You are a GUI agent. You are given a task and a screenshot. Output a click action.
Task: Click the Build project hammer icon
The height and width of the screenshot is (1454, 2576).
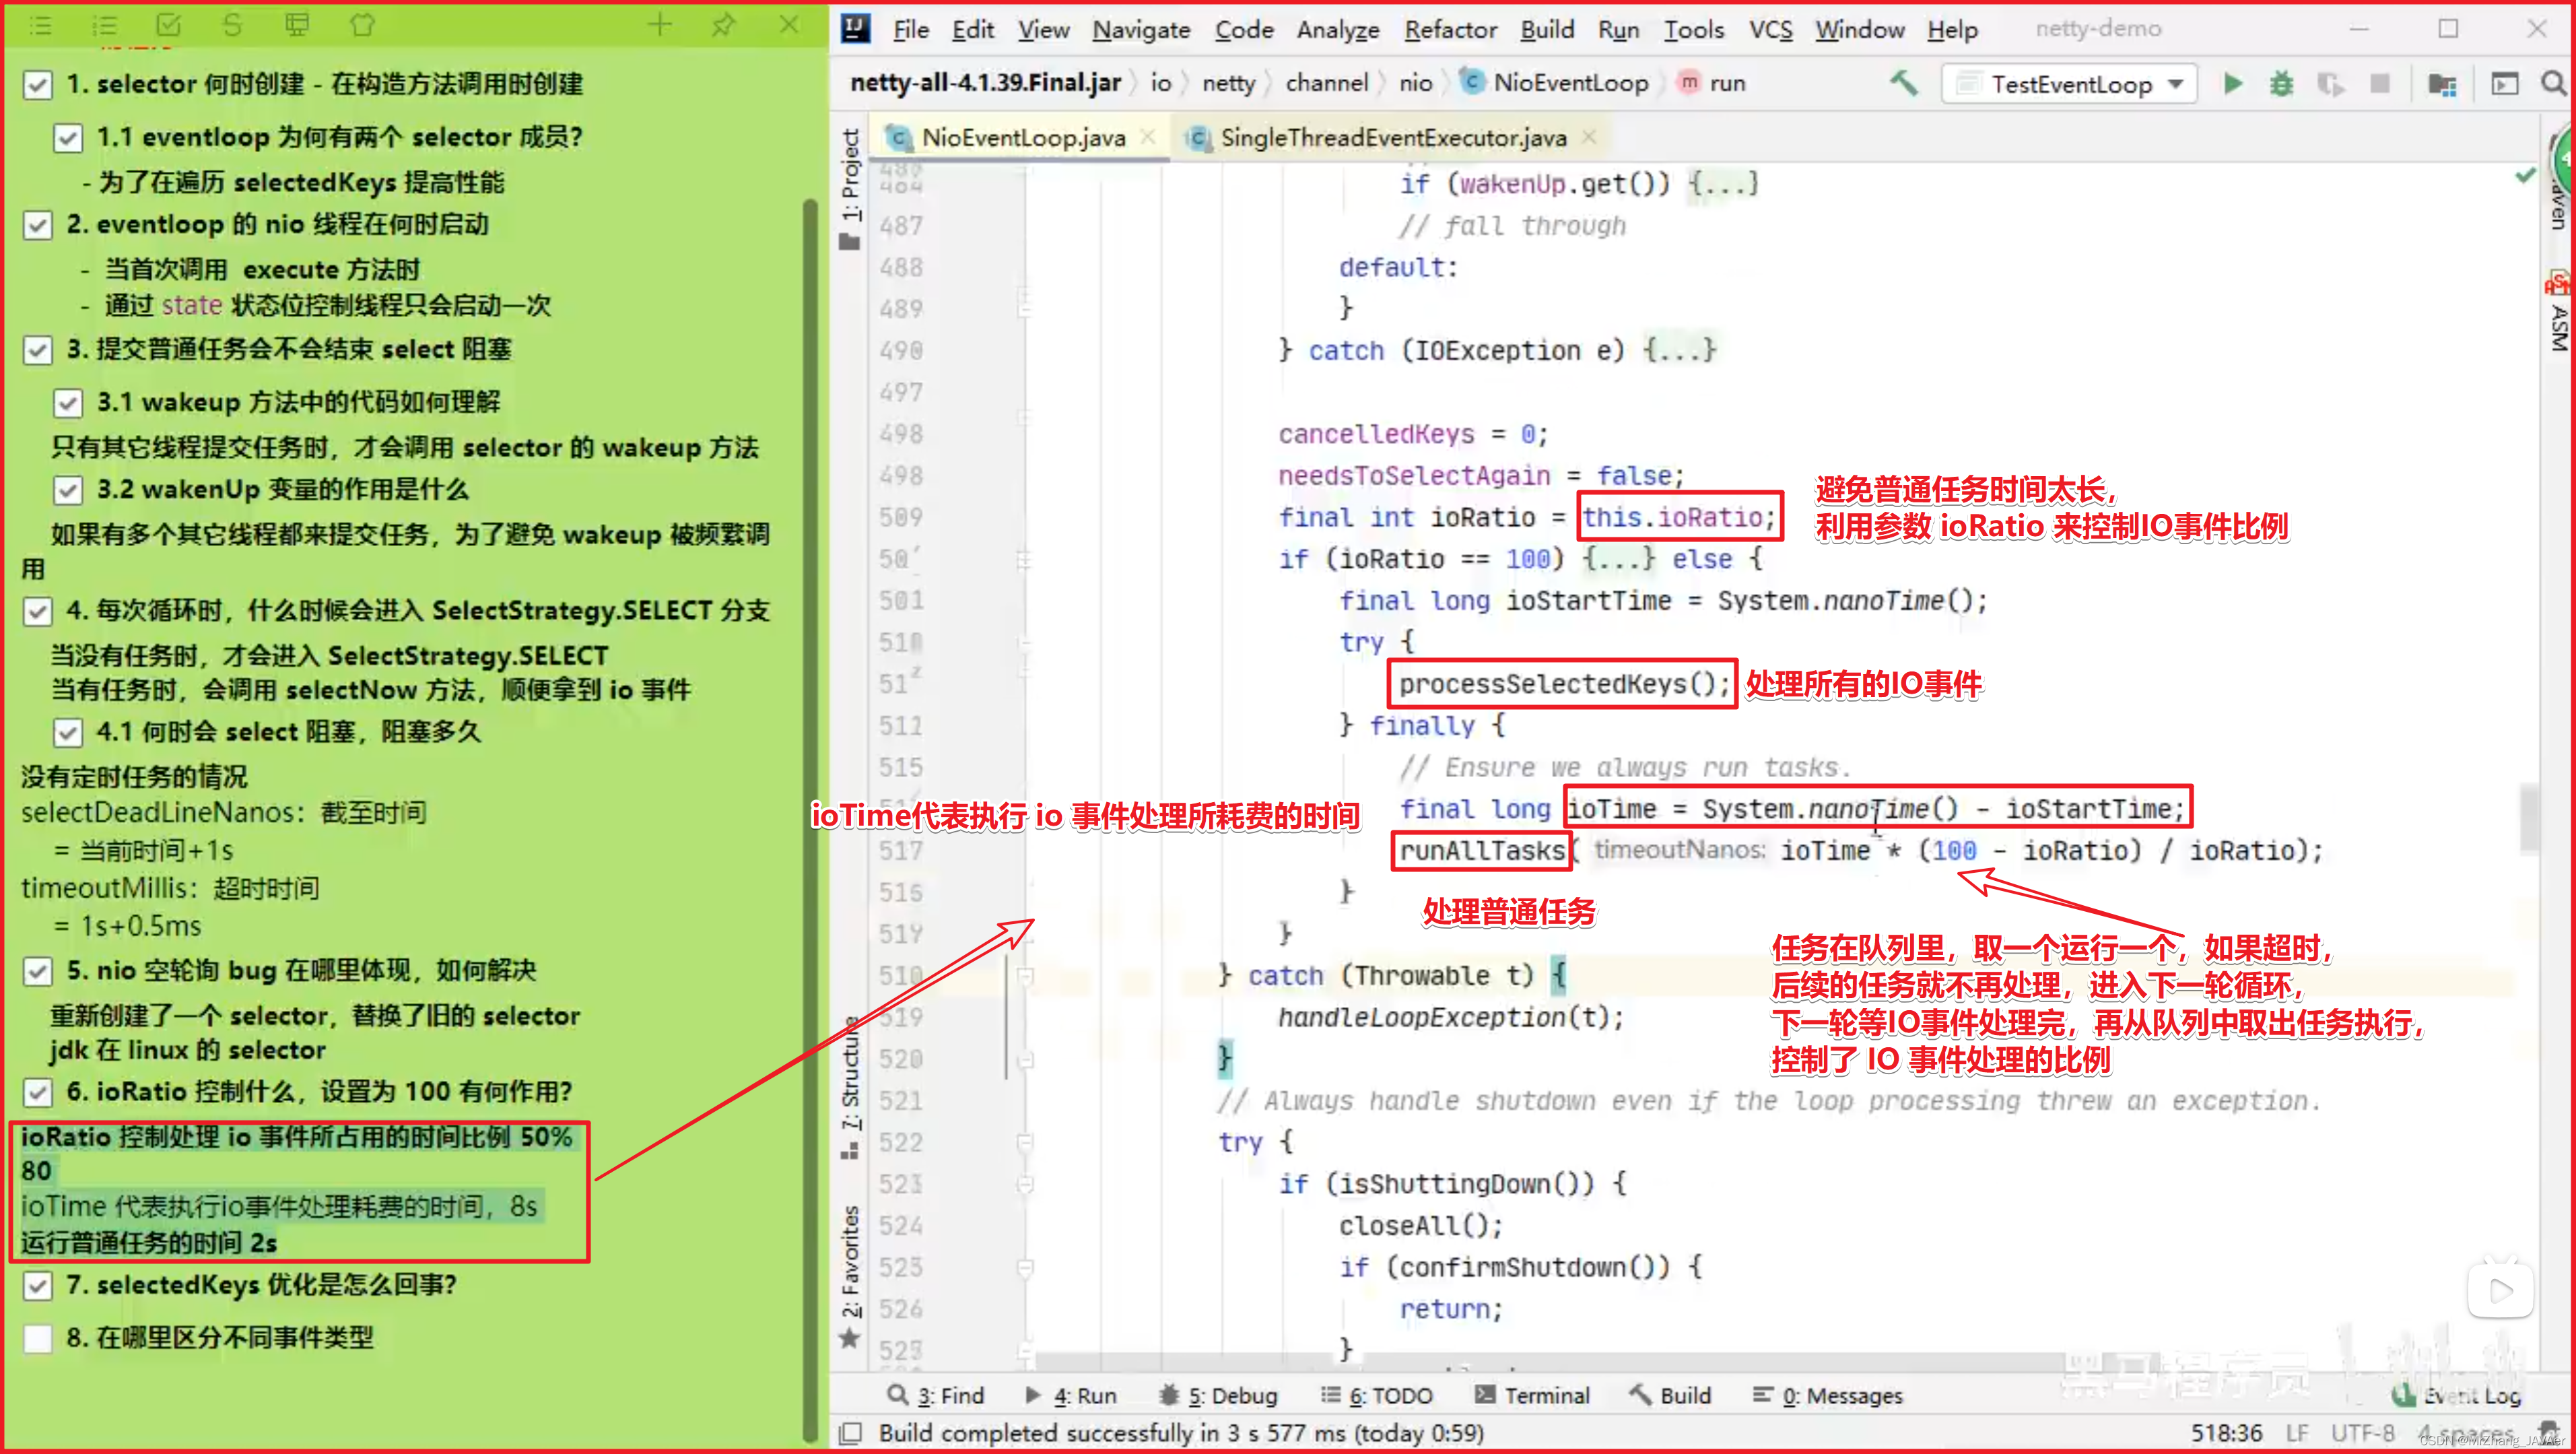(1904, 83)
